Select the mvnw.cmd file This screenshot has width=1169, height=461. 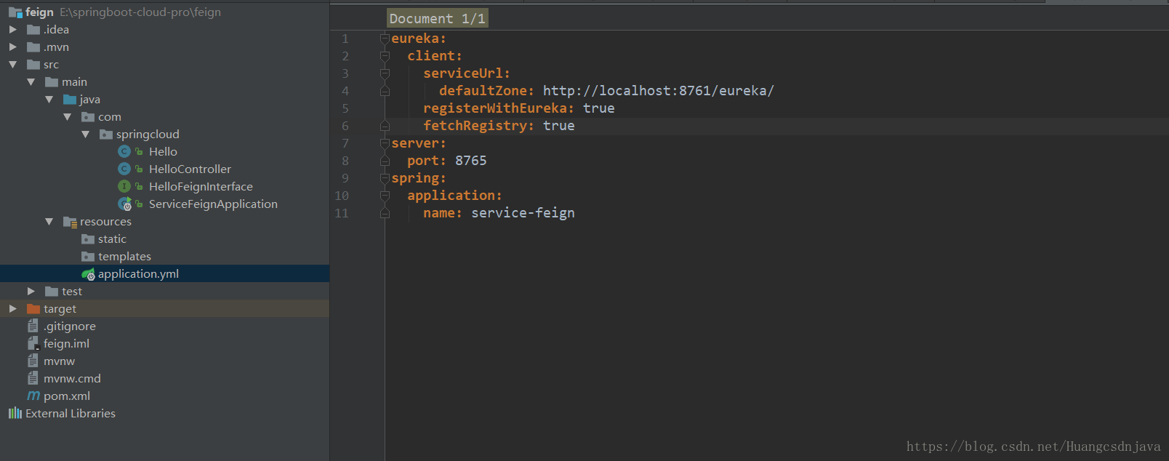tap(72, 378)
